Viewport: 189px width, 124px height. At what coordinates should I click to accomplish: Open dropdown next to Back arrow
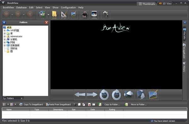12,15
